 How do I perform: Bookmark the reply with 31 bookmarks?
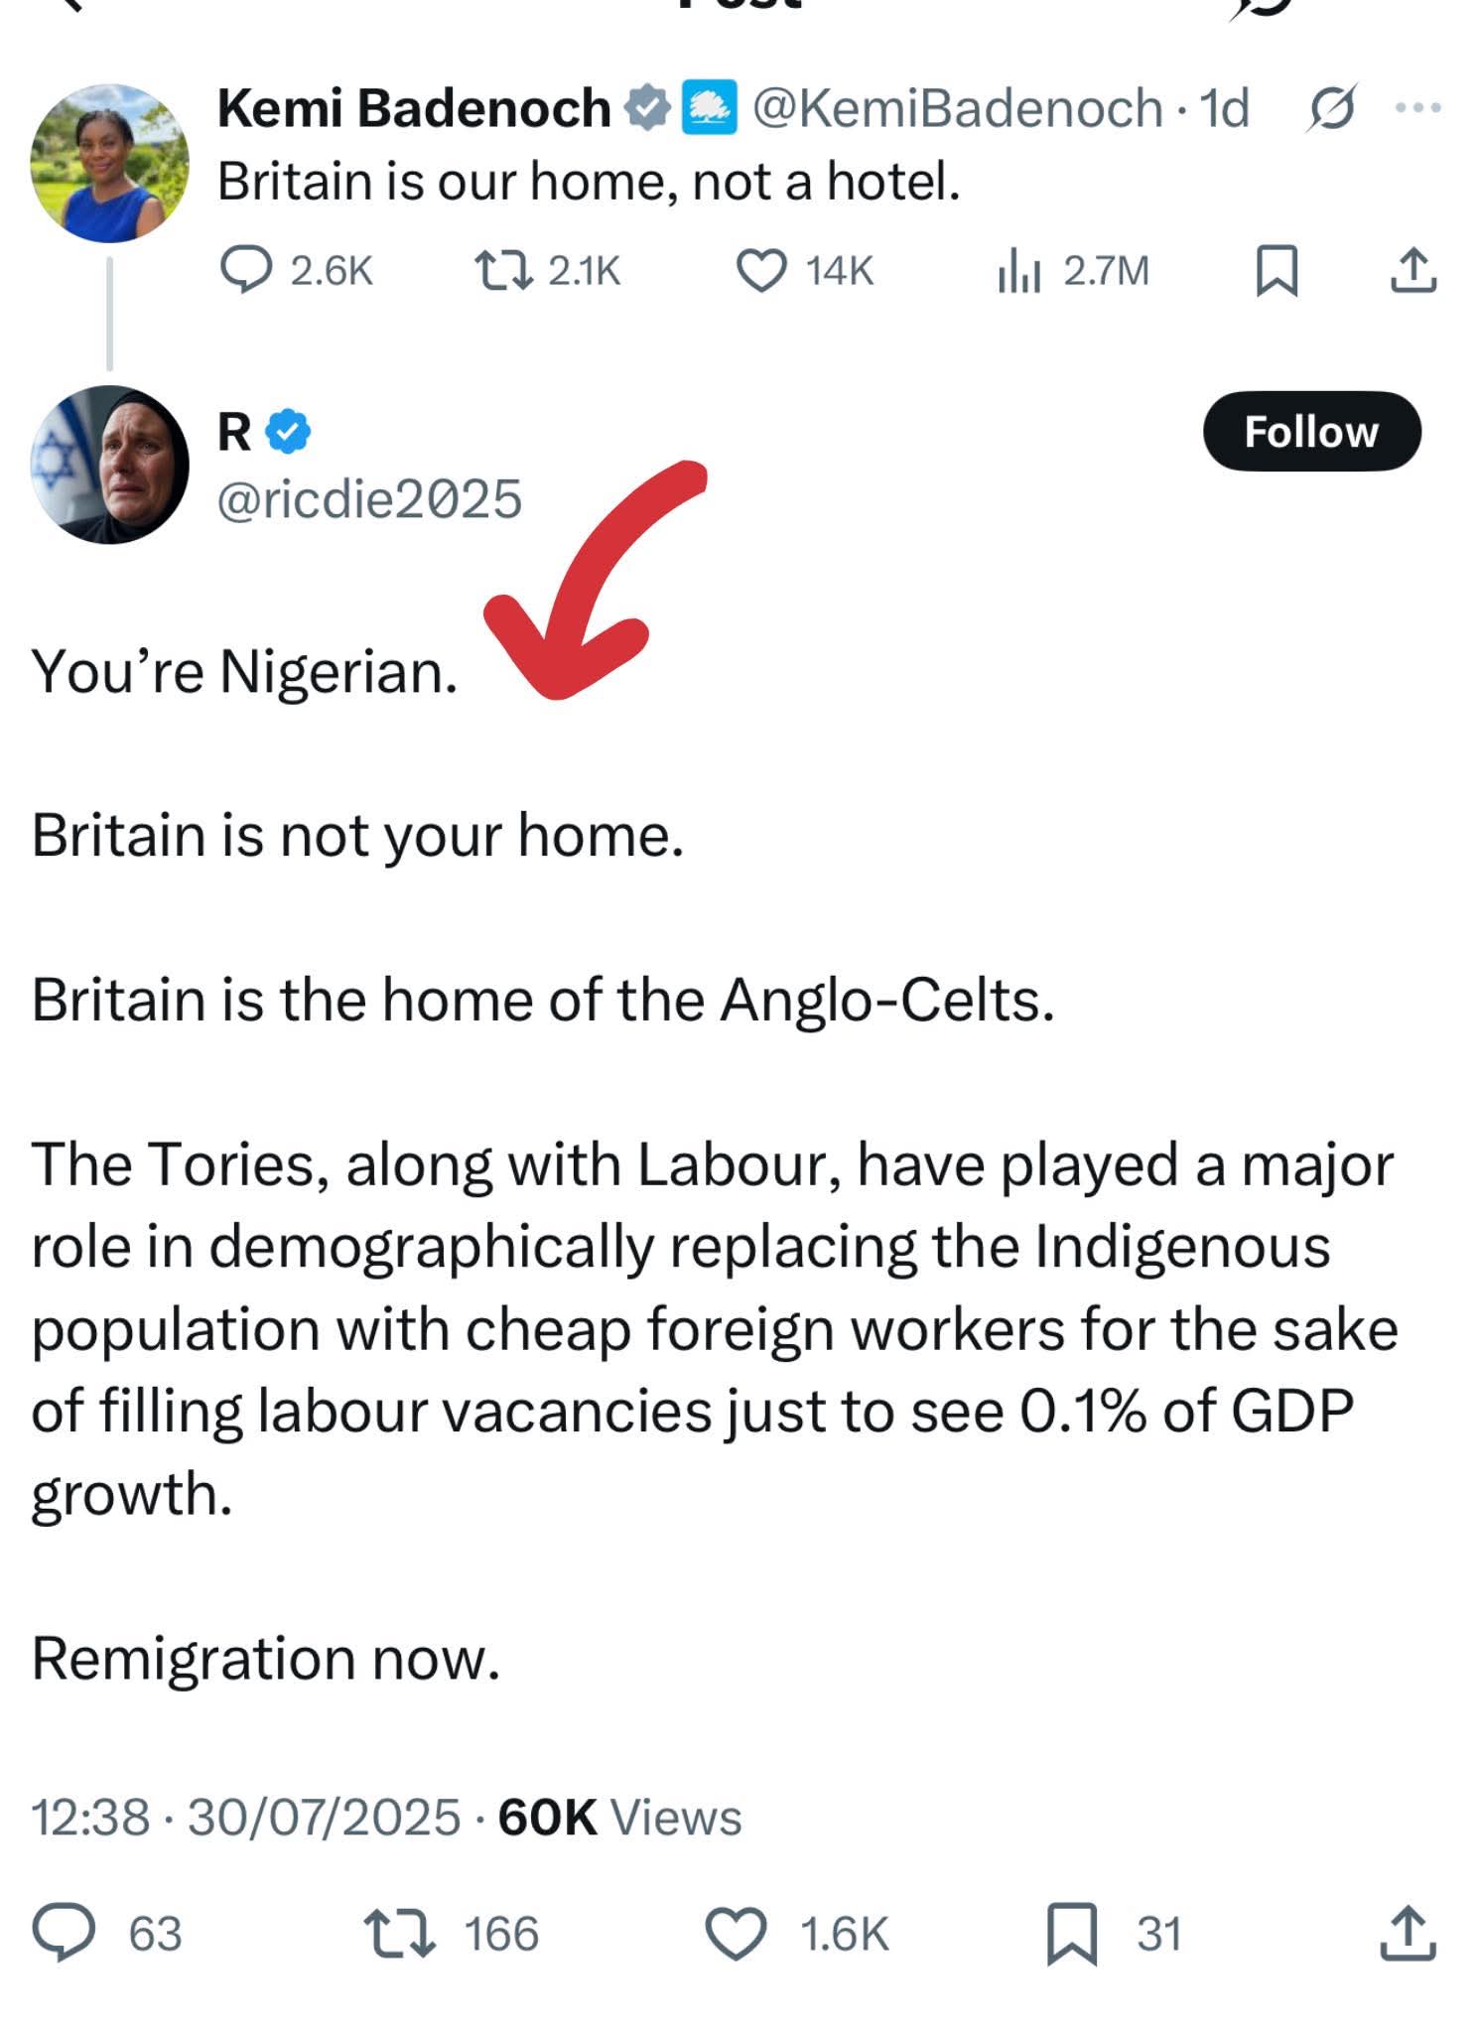click(1072, 1933)
